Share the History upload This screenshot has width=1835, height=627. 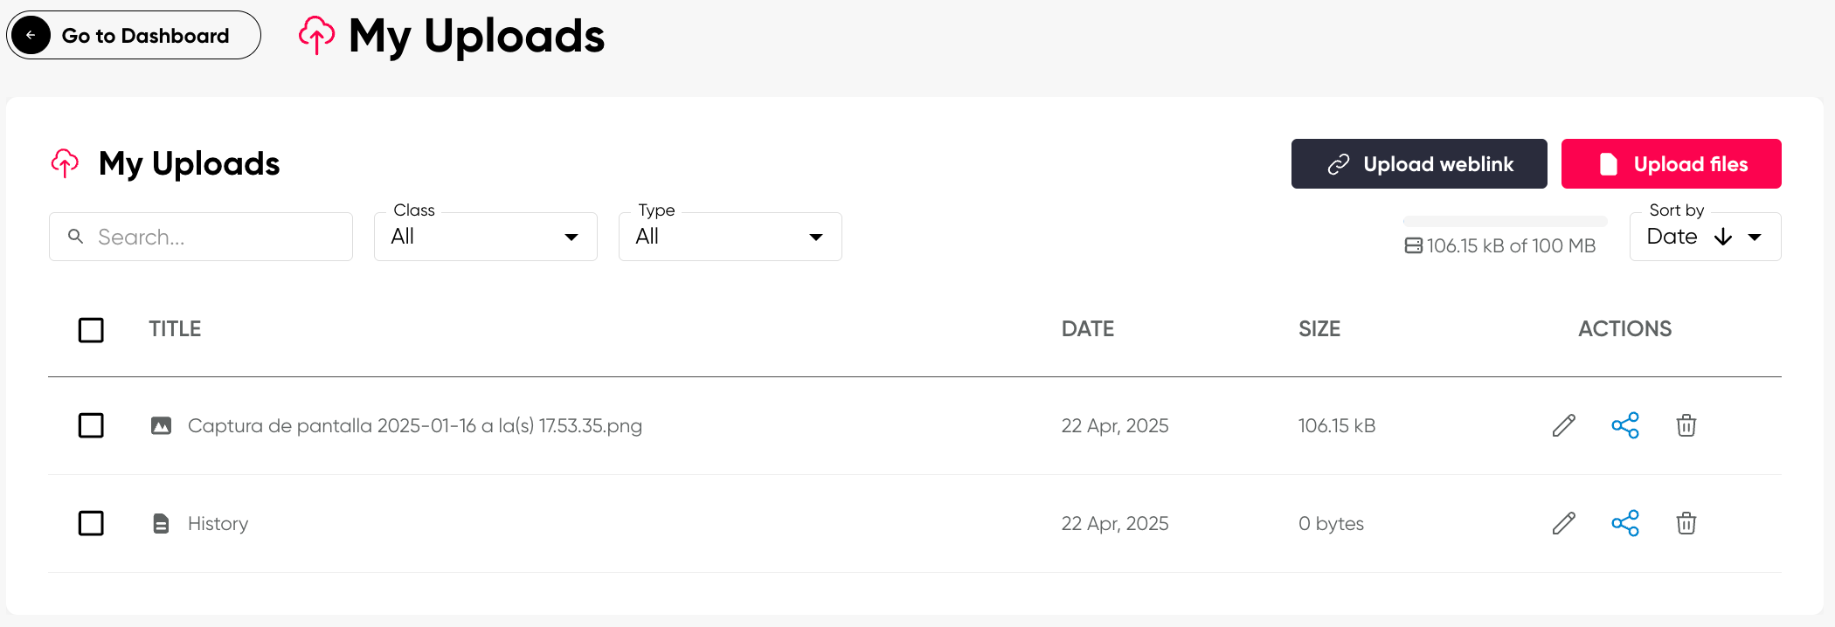coord(1624,523)
